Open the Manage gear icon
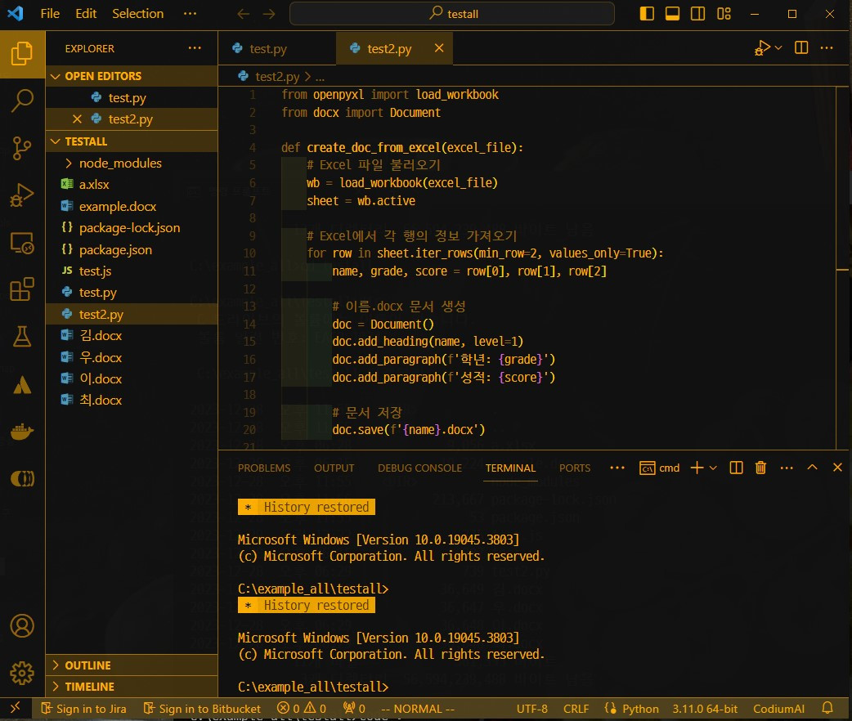 tap(22, 674)
